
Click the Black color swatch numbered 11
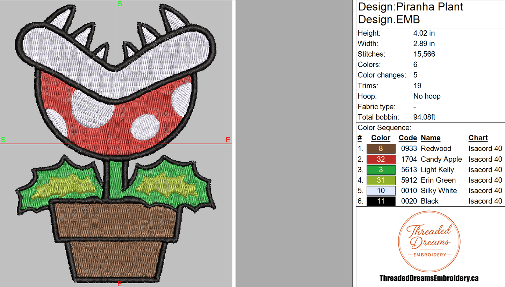coord(381,201)
